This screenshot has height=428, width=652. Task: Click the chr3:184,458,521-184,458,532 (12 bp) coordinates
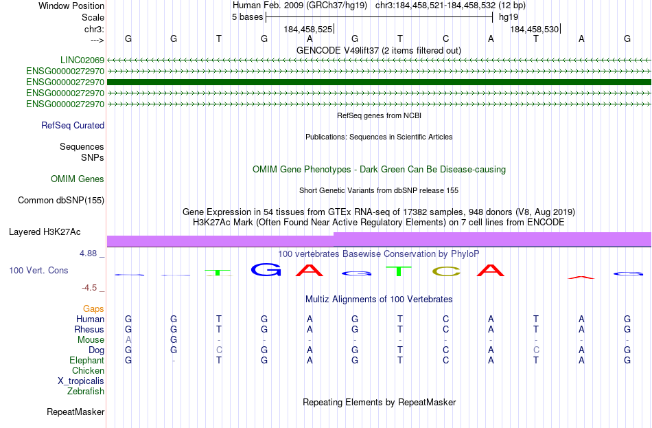click(x=450, y=5)
